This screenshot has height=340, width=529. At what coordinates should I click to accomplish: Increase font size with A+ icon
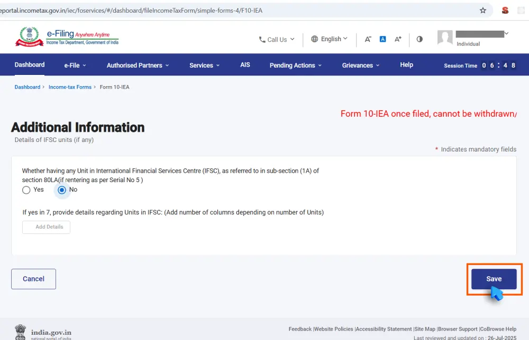point(398,39)
